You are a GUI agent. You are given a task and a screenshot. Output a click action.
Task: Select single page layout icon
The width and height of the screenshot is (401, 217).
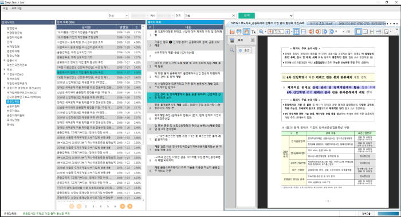358,31
